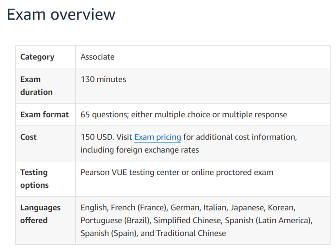Click Traditional Chinese in the languages list

point(191,233)
